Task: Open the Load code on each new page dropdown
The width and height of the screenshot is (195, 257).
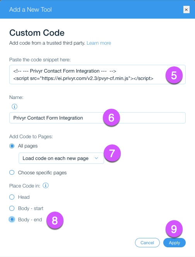Action: (61, 158)
